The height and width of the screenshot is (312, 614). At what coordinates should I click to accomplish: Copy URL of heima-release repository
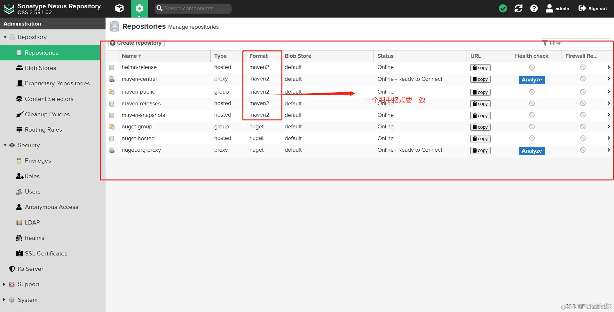pos(480,68)
